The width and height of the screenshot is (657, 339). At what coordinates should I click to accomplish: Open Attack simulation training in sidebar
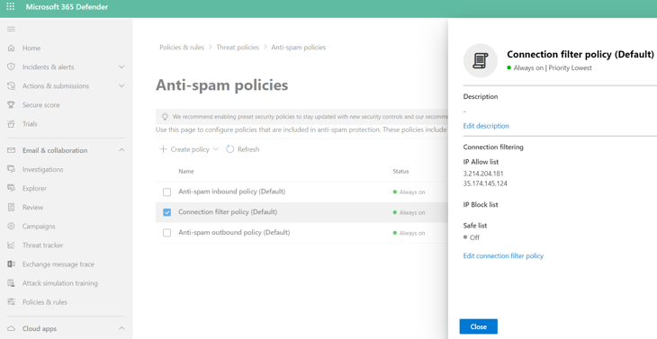point(60,283)
